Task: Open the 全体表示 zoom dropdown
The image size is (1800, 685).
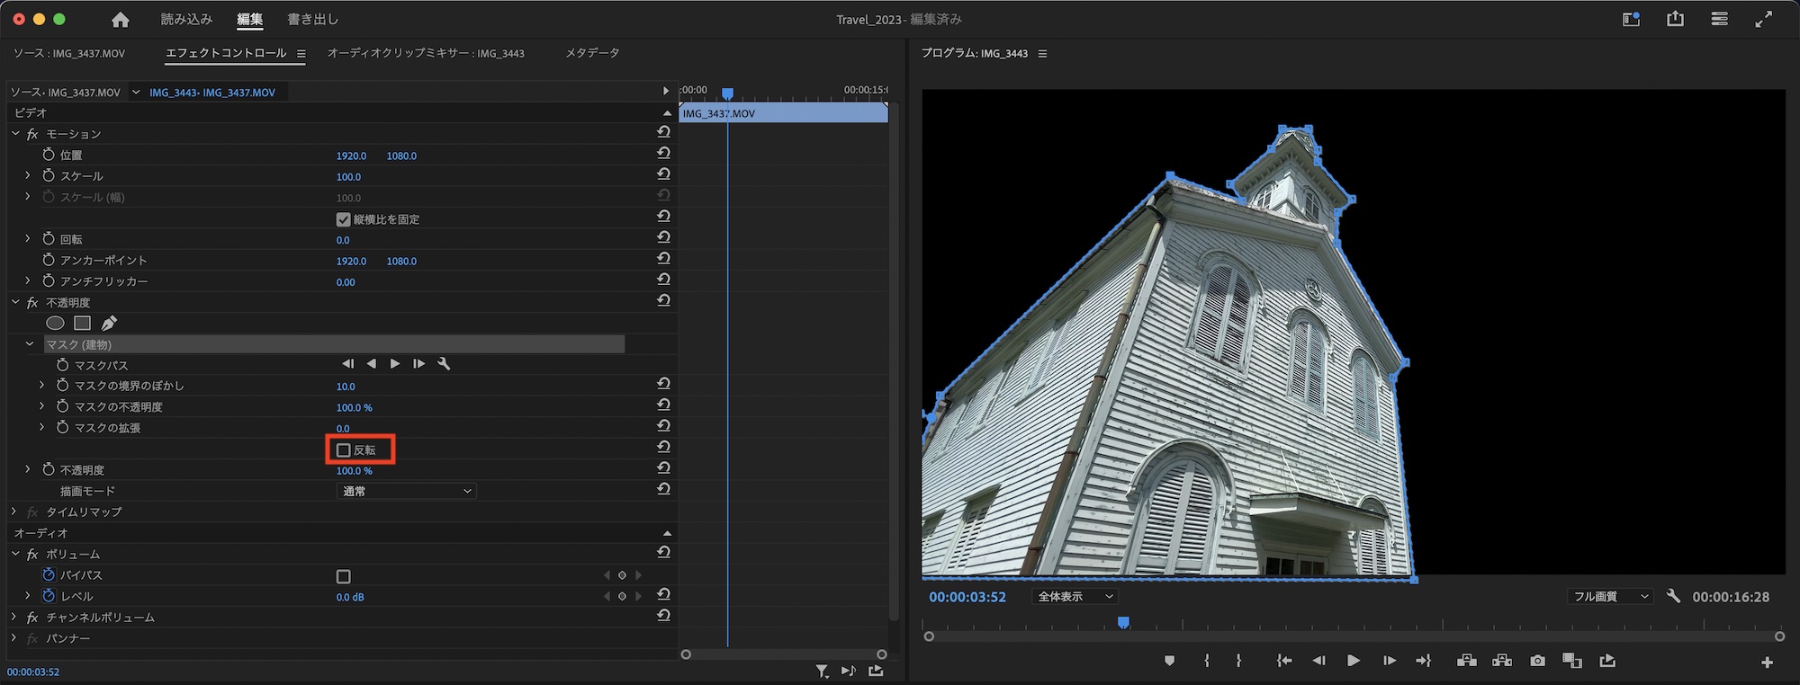Action: pos(1075,597)
